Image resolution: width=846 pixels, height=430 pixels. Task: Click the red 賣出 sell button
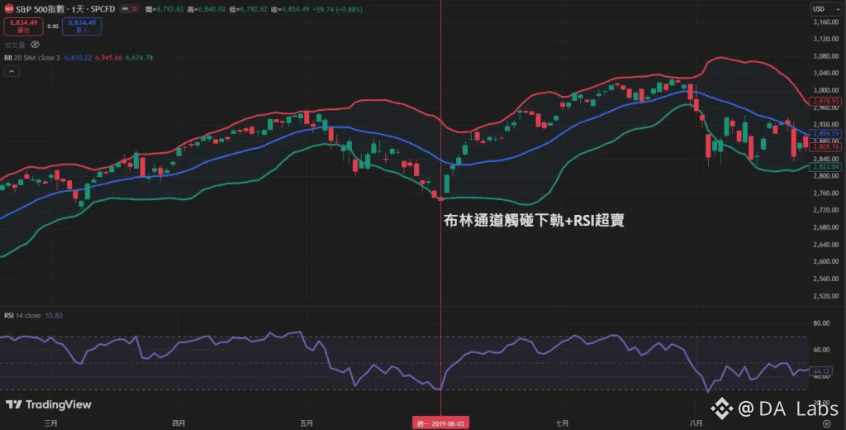[23, 26]
